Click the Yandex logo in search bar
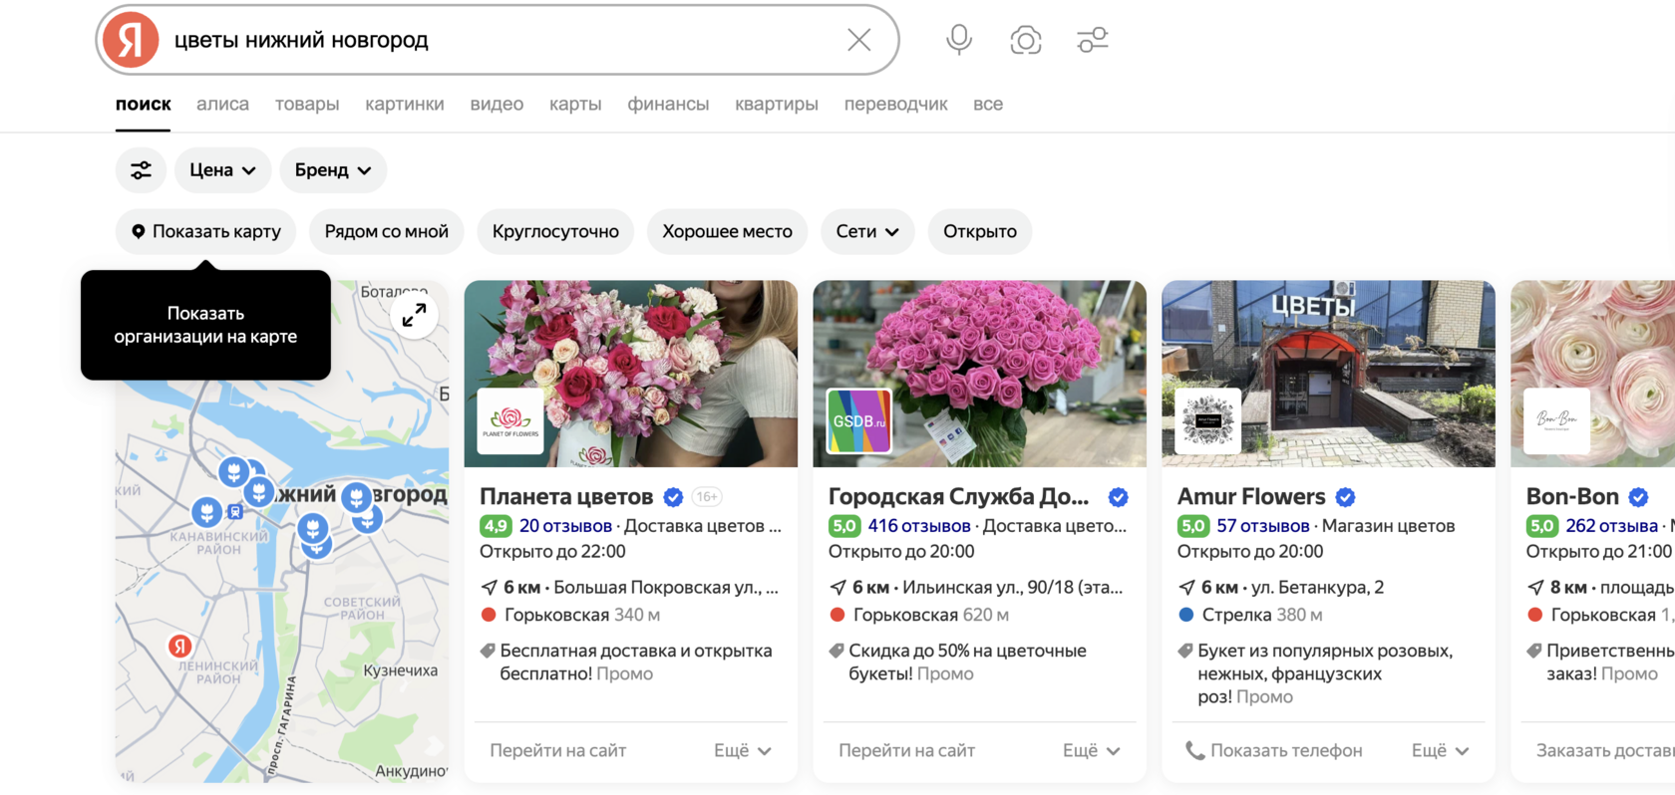 point(131,40)
